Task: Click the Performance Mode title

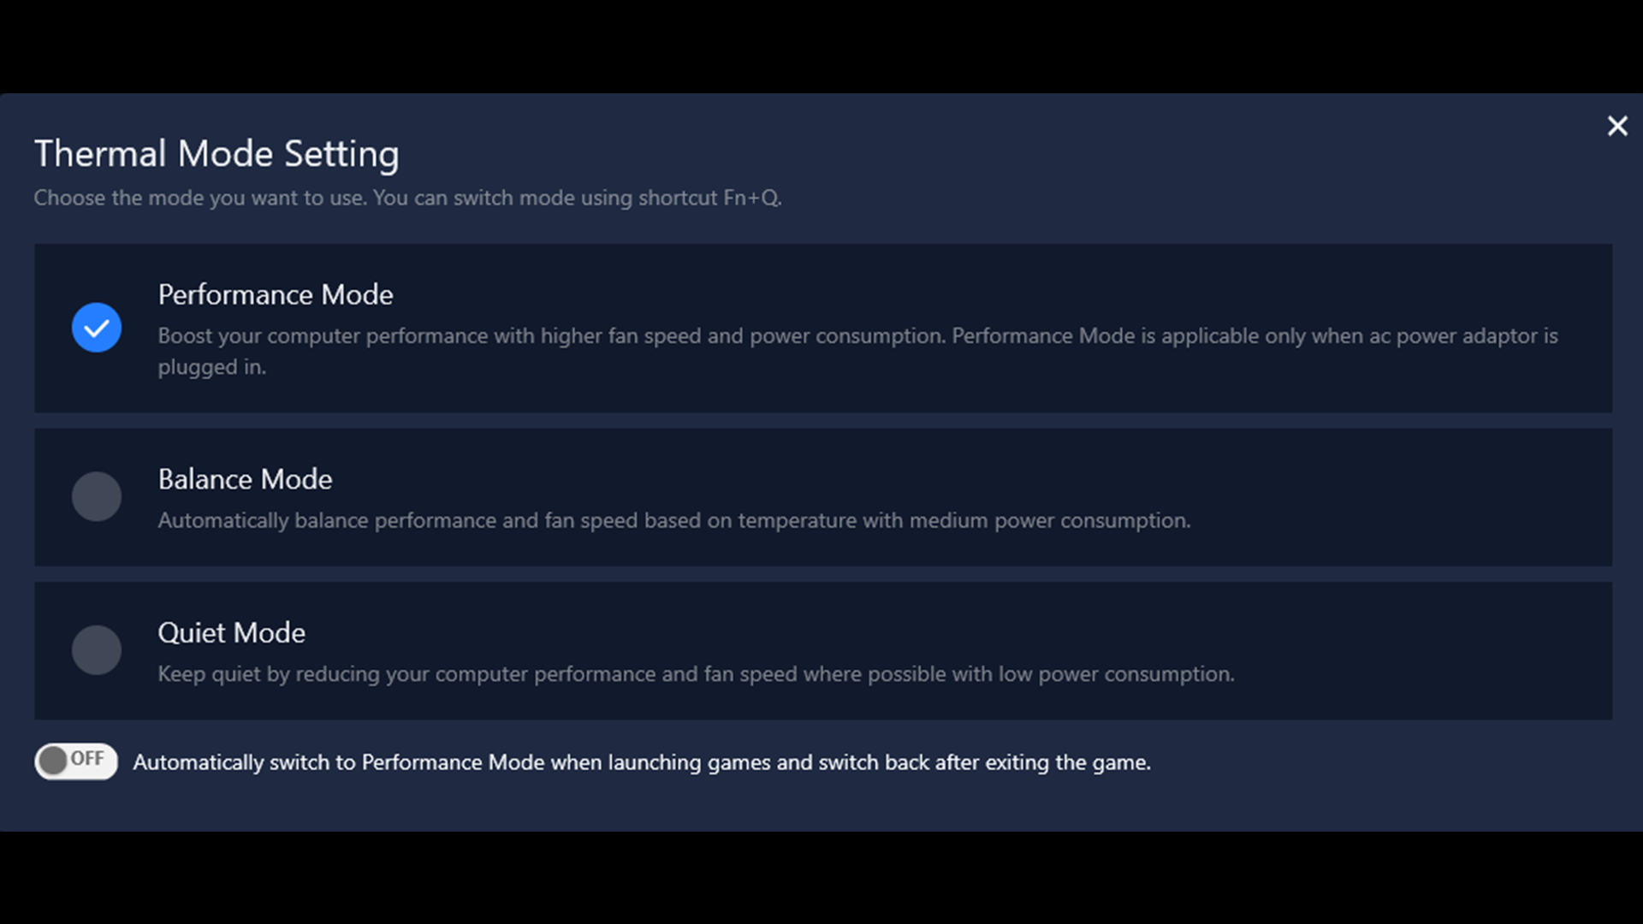Action: click(x=276, y=295)
